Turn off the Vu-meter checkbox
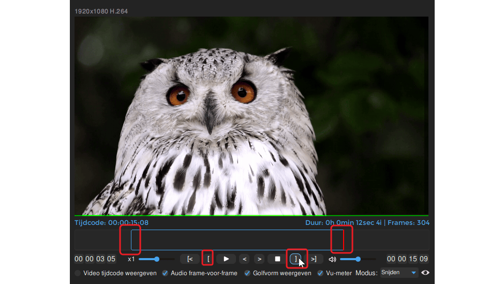The width and height of the screenshot is (504, 284). 320,273
